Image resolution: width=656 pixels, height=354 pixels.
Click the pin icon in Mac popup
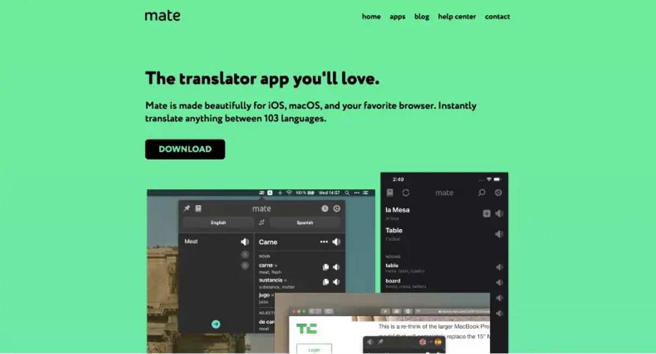click(187, 208)
